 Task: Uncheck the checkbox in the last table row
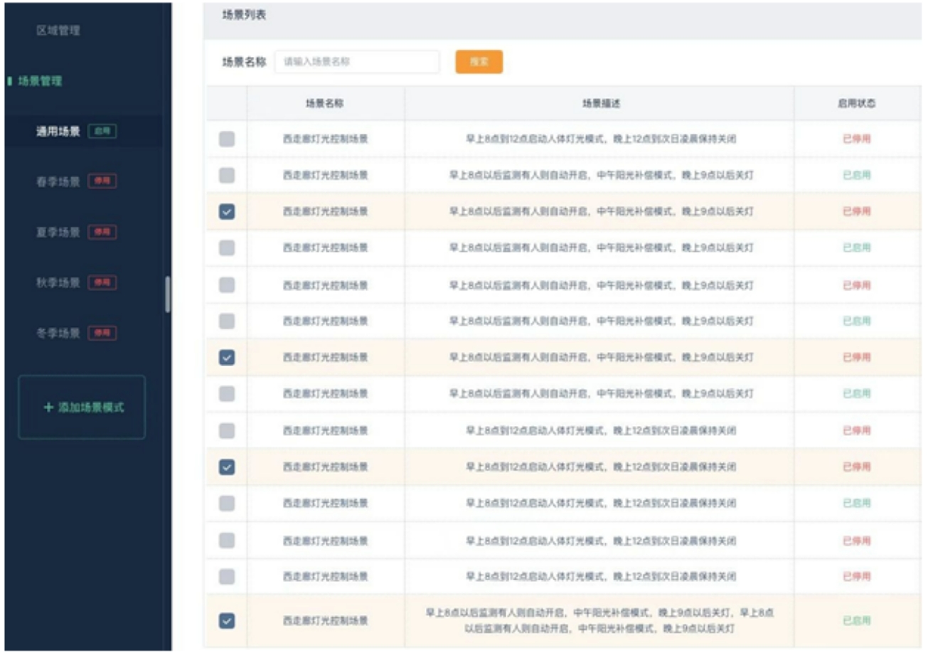click(x=227, y=620)
